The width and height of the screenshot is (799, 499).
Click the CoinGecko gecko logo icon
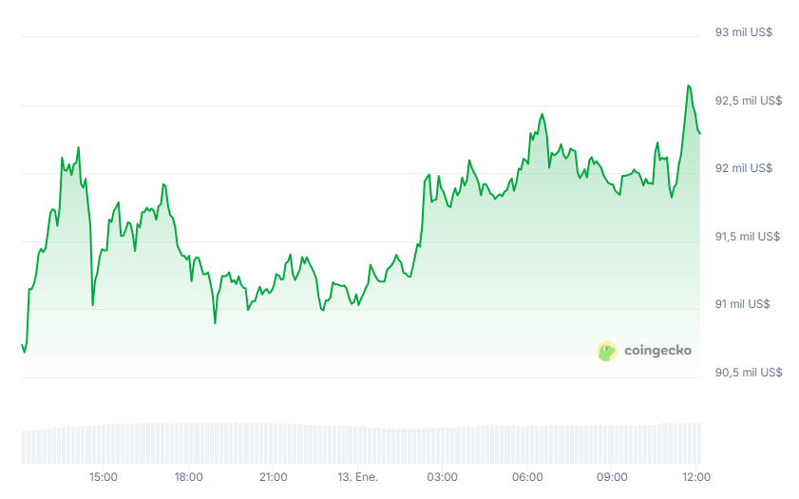point(607,351)
